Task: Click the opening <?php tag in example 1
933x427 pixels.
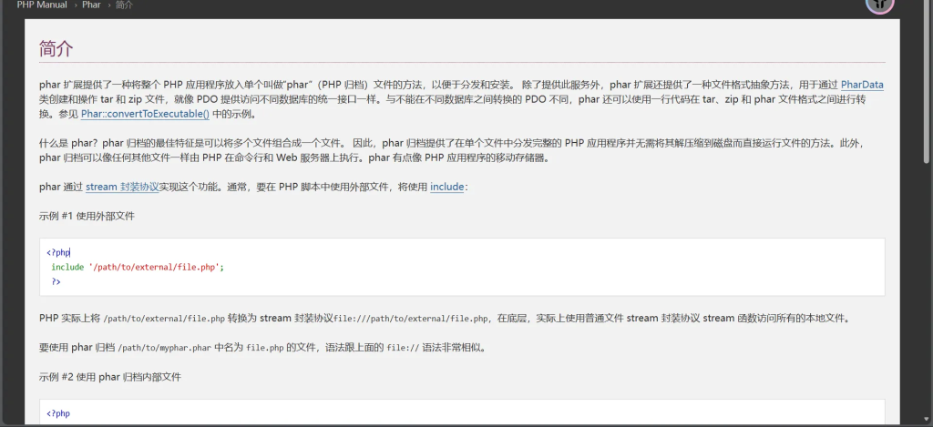Action: 58,253
